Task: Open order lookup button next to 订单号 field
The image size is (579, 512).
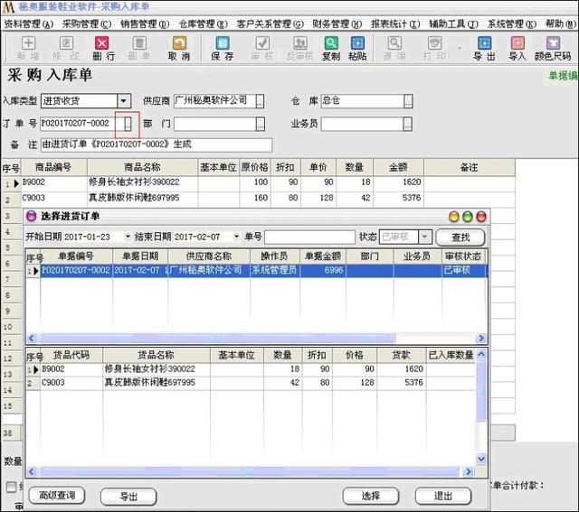Action: tap(128, 124)
